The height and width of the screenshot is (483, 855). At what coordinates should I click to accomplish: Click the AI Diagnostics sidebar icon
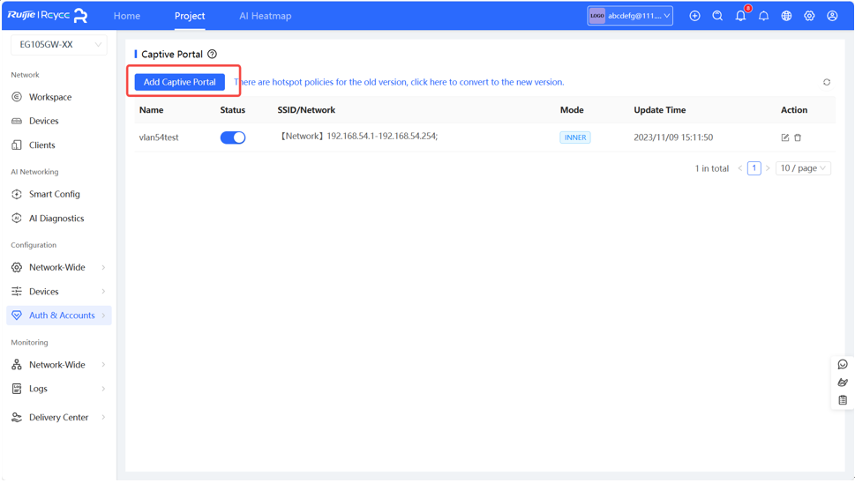coord(17,219)
